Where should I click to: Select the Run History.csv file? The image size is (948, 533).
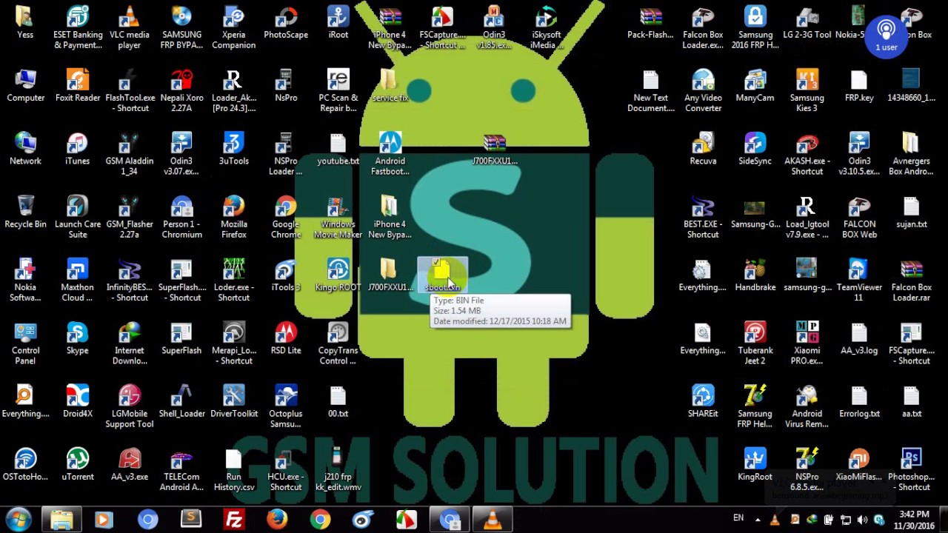point(233,469)
